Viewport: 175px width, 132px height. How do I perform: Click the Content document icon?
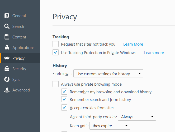[x=7, y=37]
